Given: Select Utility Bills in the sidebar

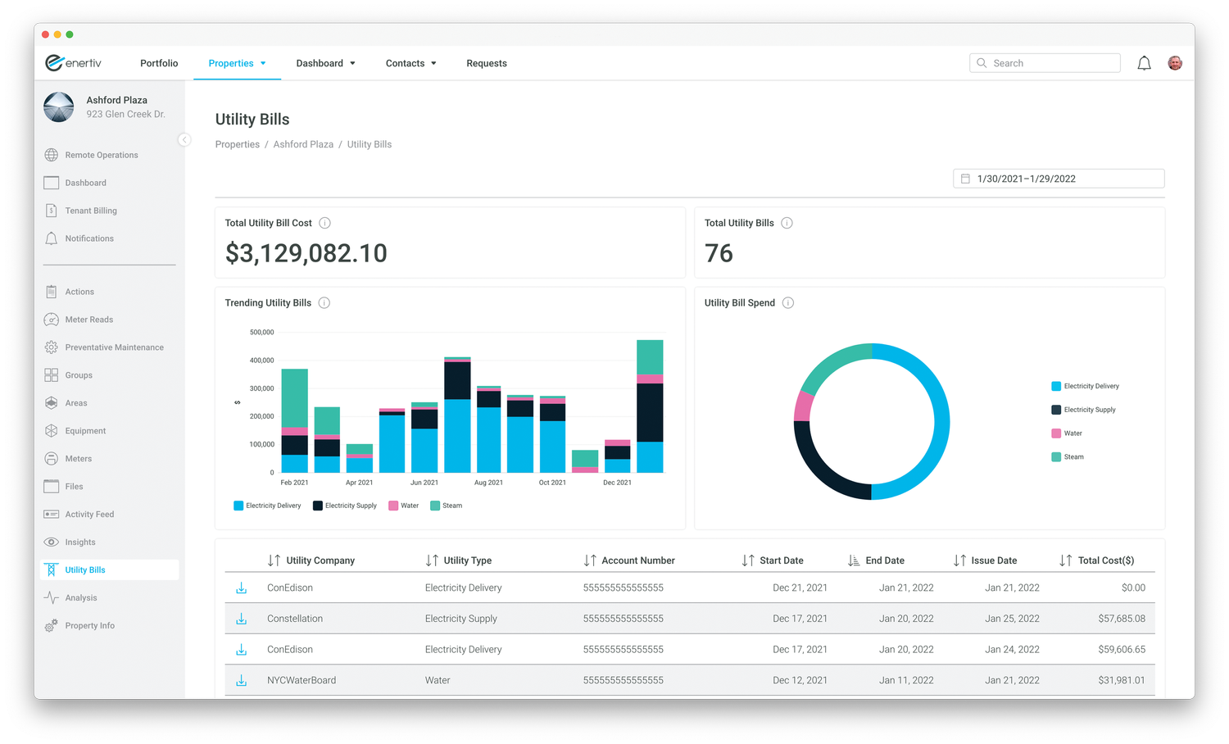Looking at the screenshot, I should click(x=110, y=570).
